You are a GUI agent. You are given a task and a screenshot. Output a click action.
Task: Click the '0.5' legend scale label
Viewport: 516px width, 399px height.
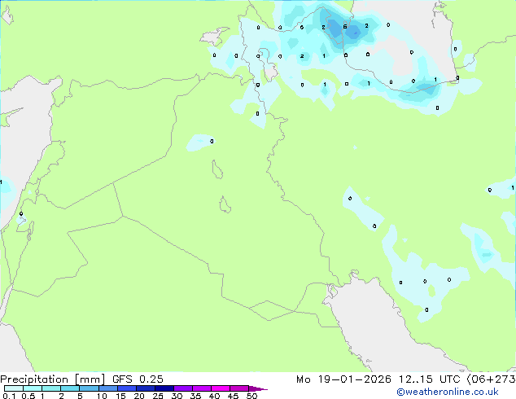click(x=28, y=396)
